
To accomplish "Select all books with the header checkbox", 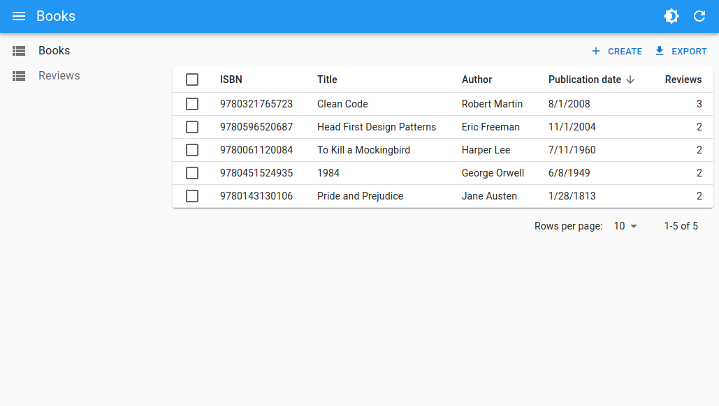I will tap(192, 80).
